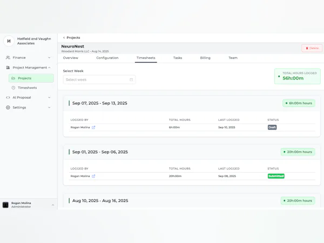Click the Timesheets clock icon in sidebar

point(13,87)
